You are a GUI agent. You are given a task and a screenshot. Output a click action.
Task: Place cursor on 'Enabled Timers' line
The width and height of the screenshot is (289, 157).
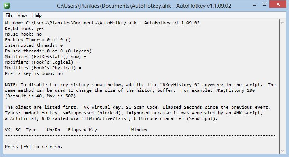coord(38,39)
